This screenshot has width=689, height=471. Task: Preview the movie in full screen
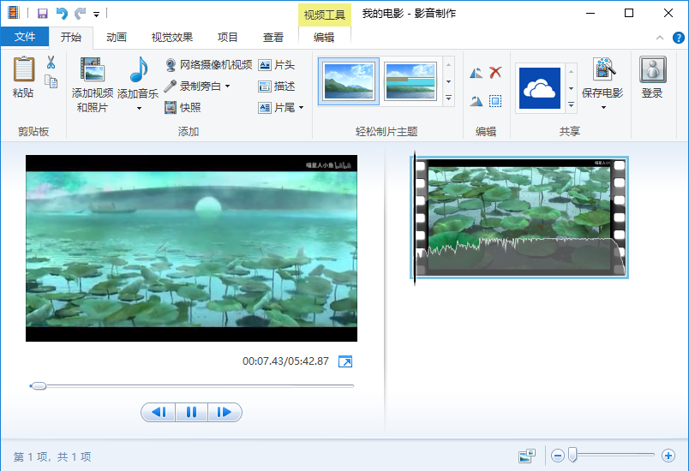(x=345, y=361)
